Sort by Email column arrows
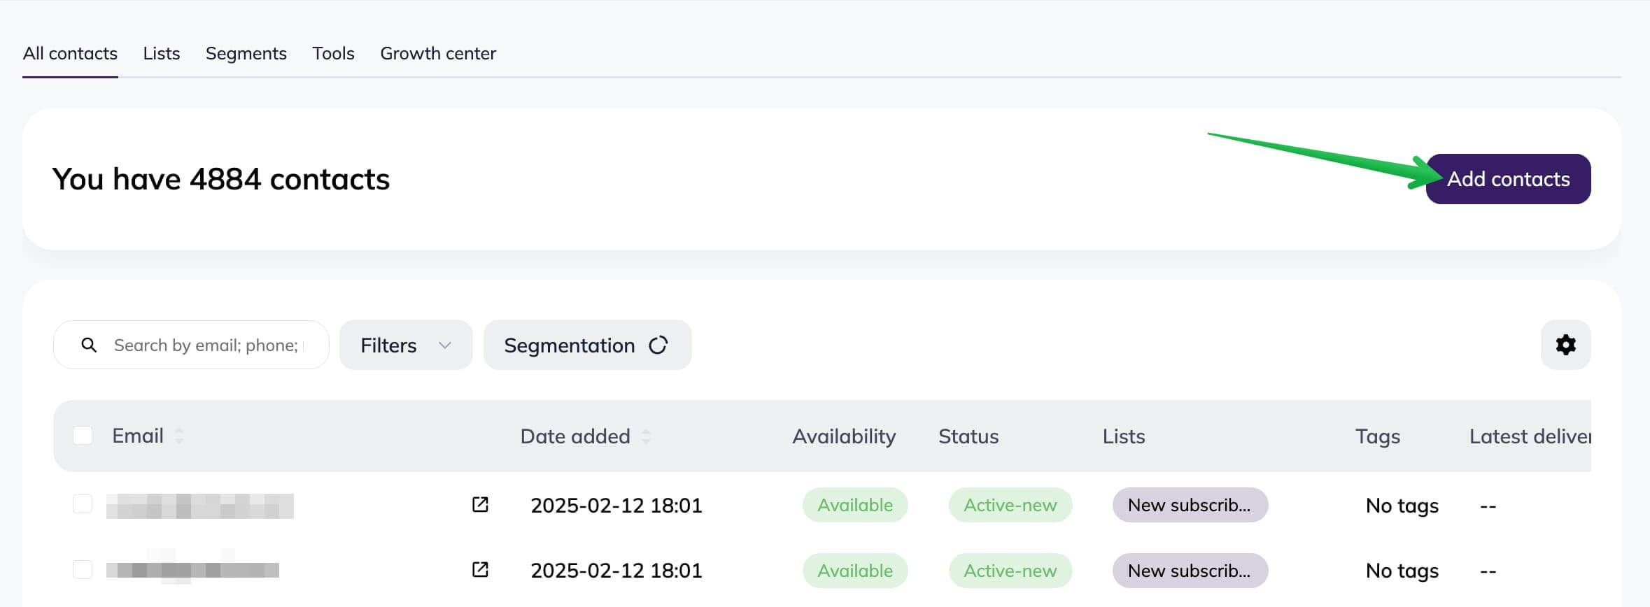 [x=179, y=436]
